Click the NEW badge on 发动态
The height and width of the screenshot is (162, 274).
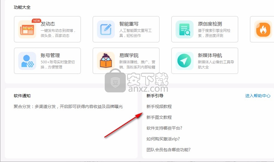(x=36, y=21)
